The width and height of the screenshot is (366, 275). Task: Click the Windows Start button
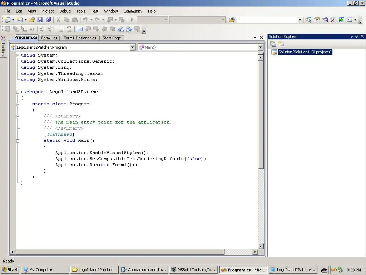[10, 270]
